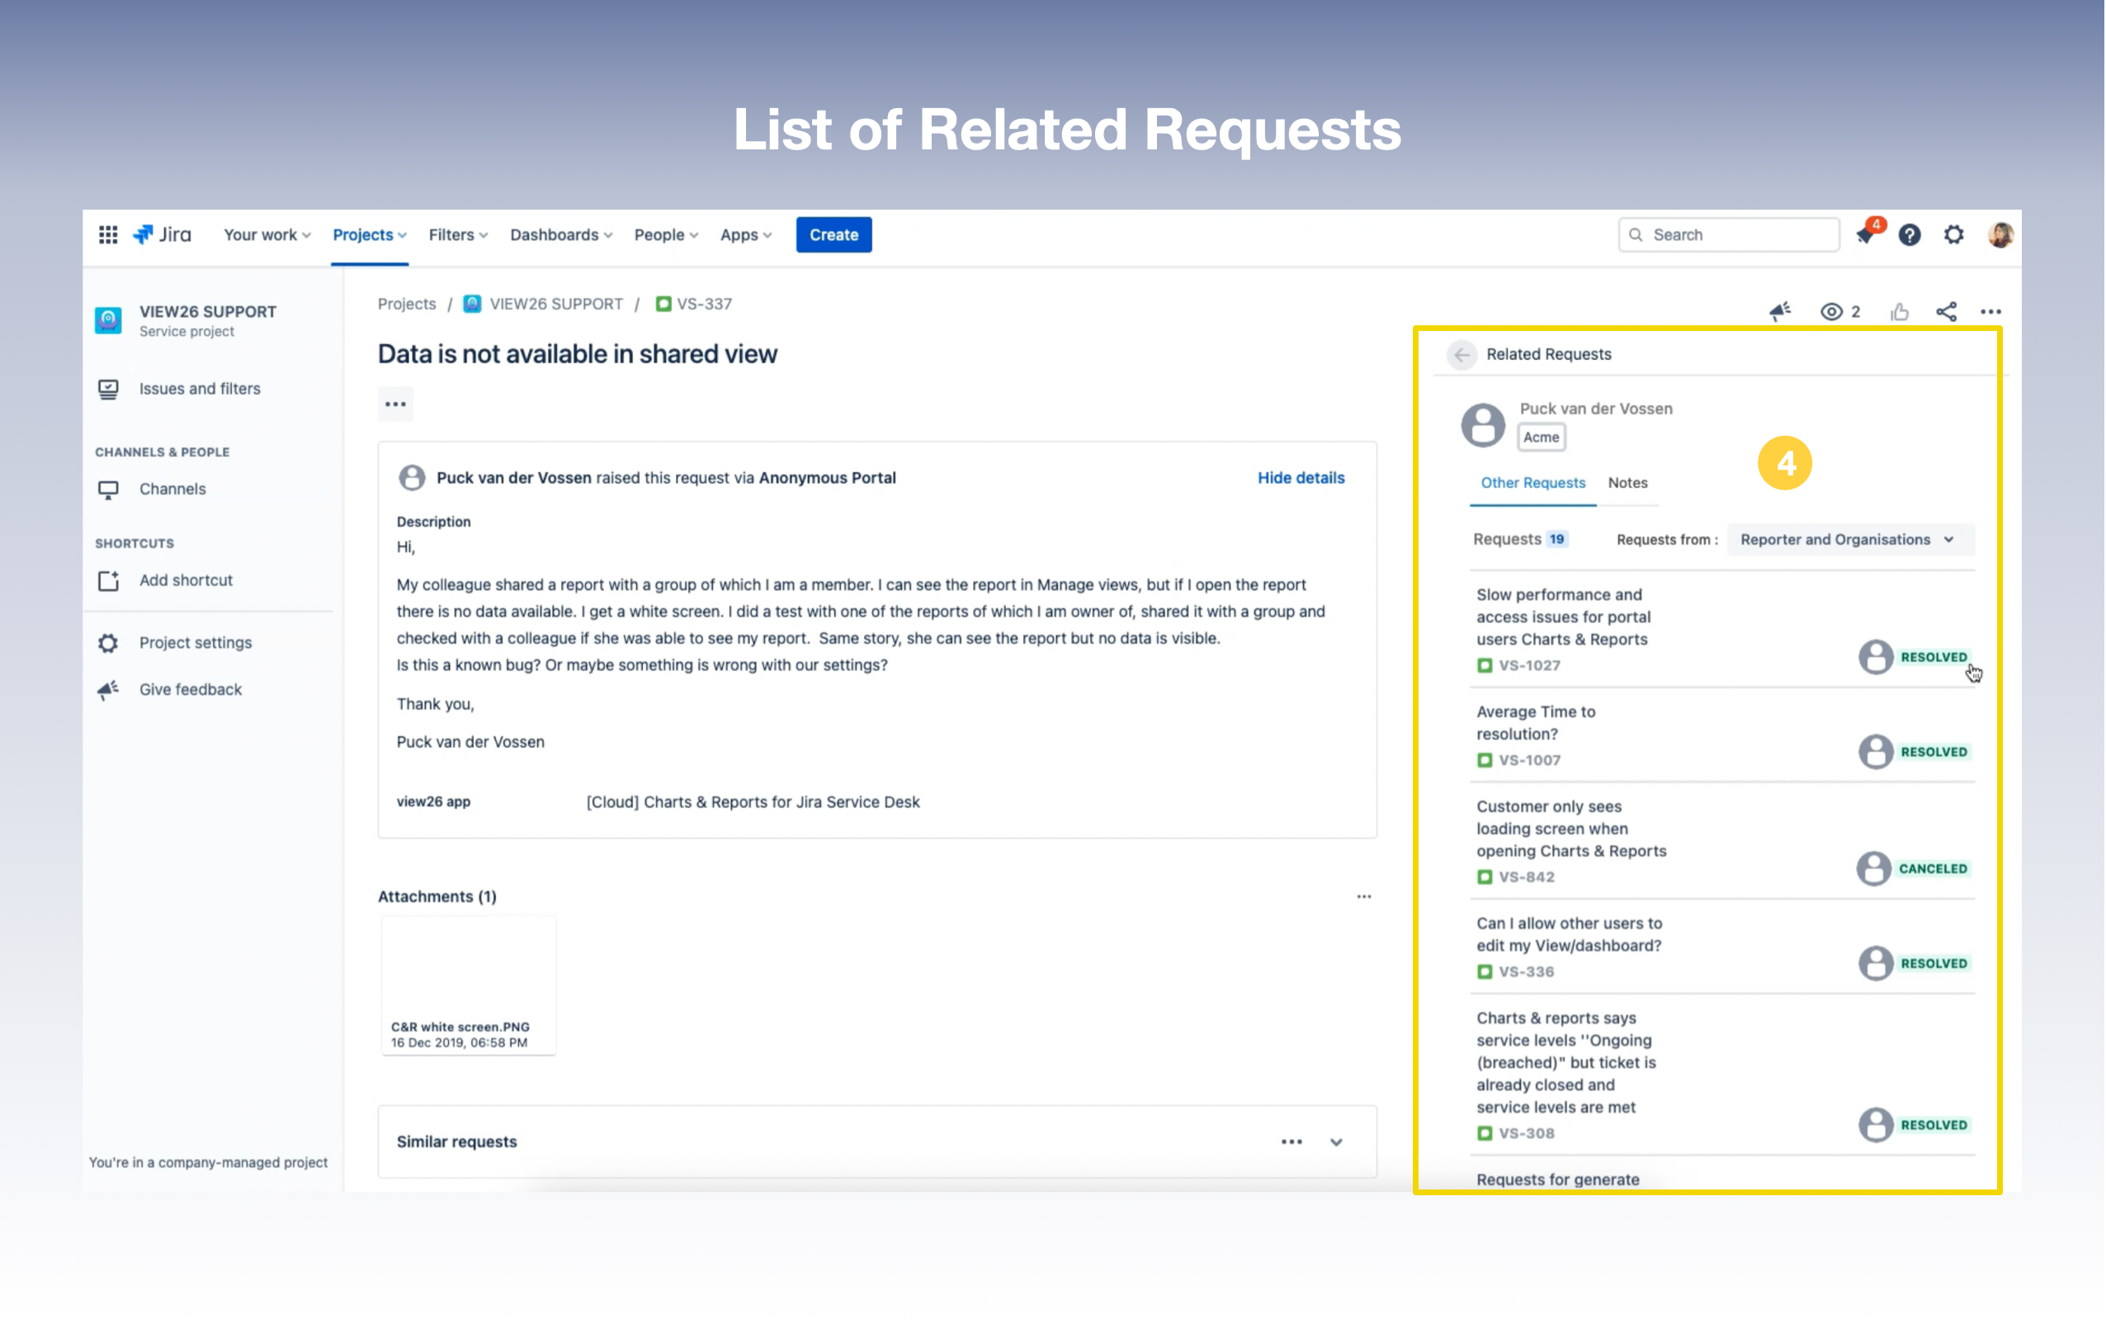Click the share issue icon
Image resolution: width=2106 pixels, height=1324 pixels.
click(x=1946, y=311)
